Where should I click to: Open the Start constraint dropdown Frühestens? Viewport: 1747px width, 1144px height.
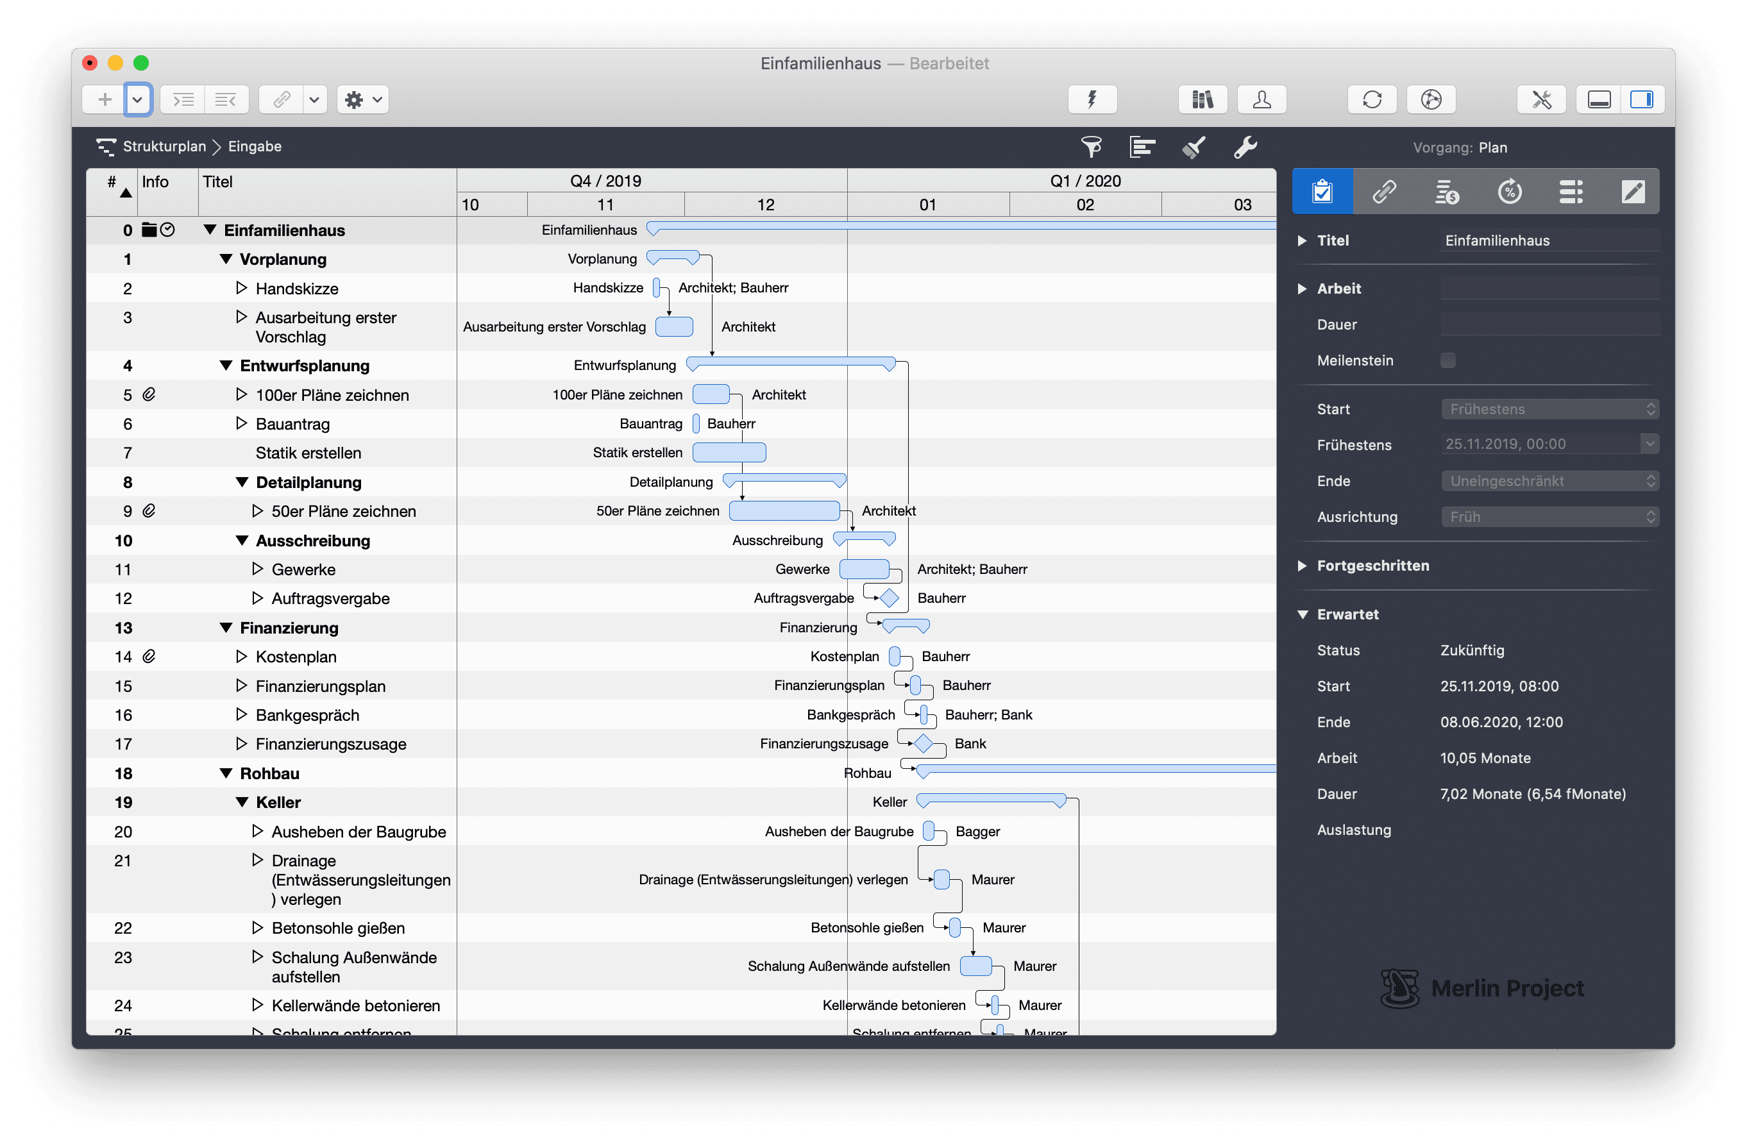click(x=1549, y=410)
